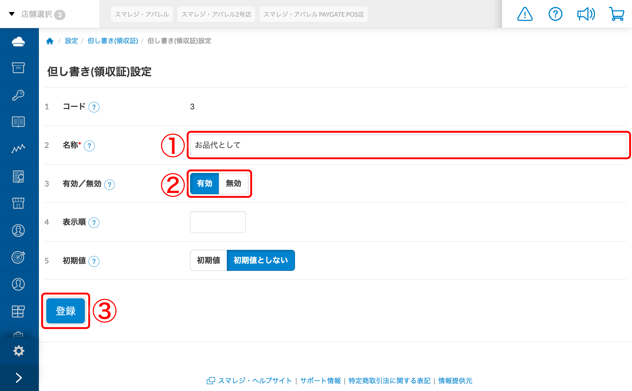Set status to 有効
This screenshot has height=391, width=632.
pyautogui.click(x=205, y=183)
